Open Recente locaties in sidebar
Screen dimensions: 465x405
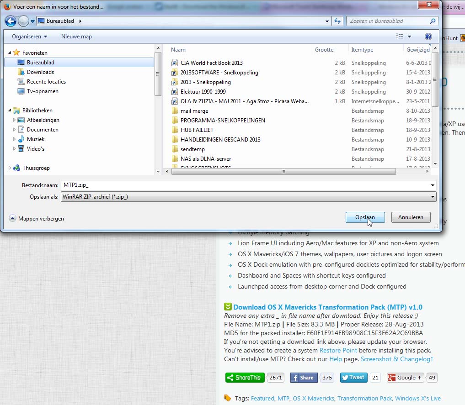point(46,82)
